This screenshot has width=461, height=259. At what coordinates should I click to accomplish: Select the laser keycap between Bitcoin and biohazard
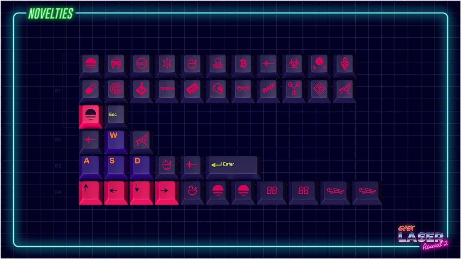tap(268, 66)
